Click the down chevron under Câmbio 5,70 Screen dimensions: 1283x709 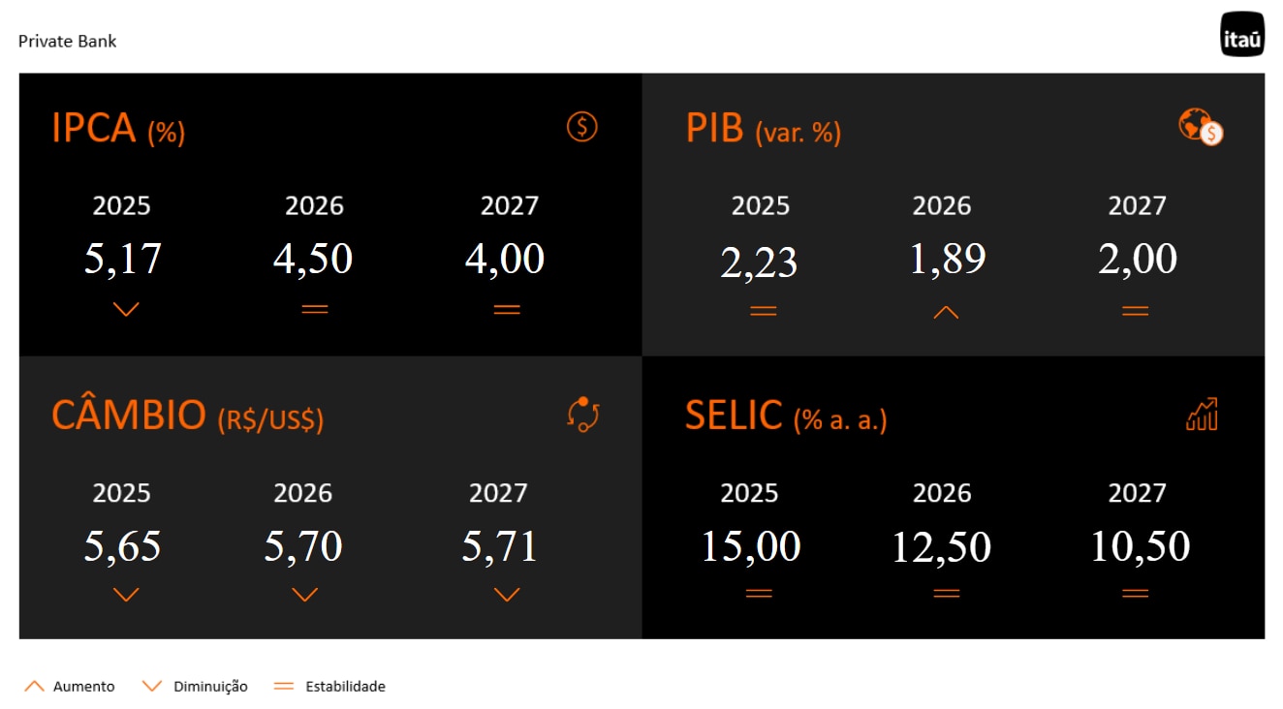[305, 595]
